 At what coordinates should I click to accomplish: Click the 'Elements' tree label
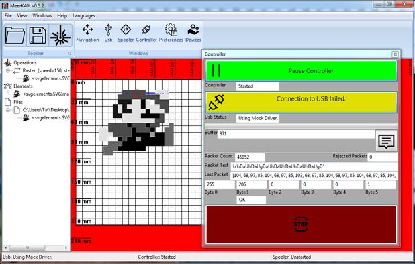point(23,86)
